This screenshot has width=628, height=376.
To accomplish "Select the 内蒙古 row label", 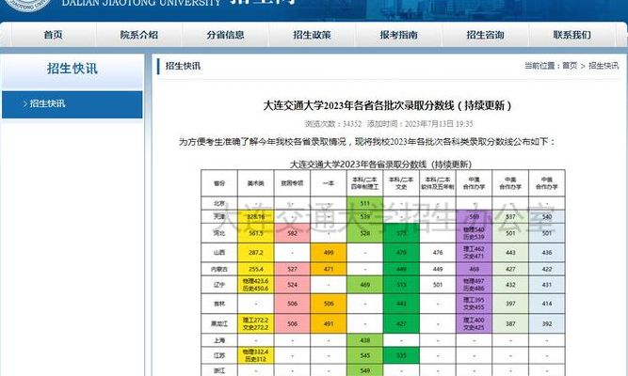I will (219, 269).
